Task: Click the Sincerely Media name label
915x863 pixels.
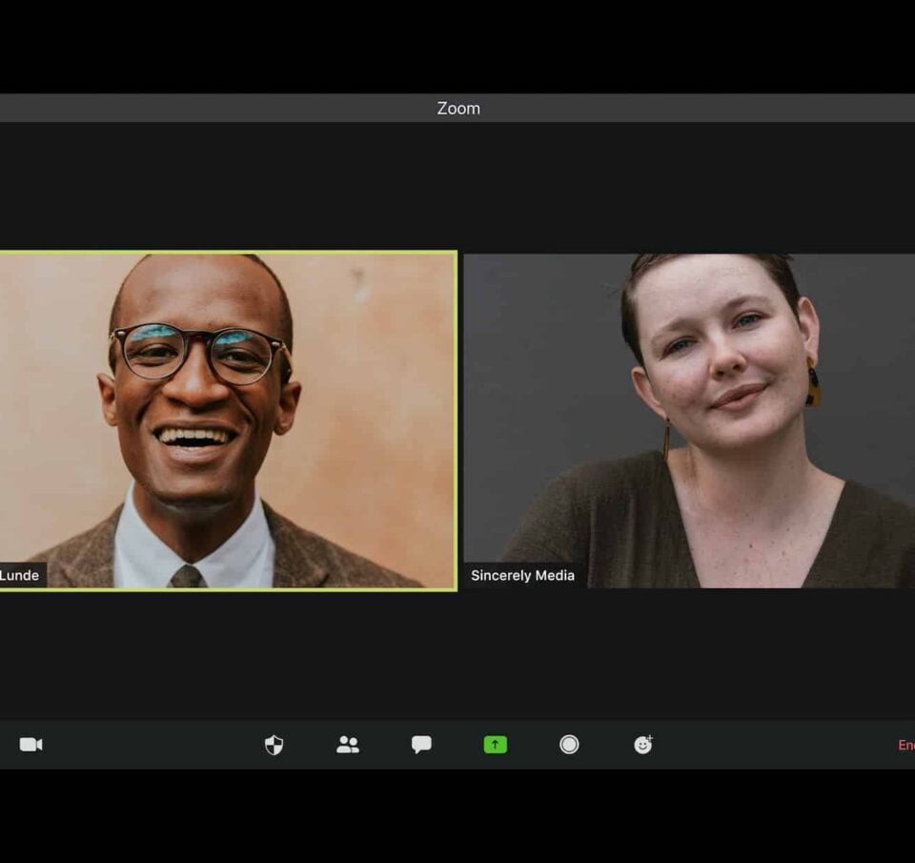Action: click(523, 575)
